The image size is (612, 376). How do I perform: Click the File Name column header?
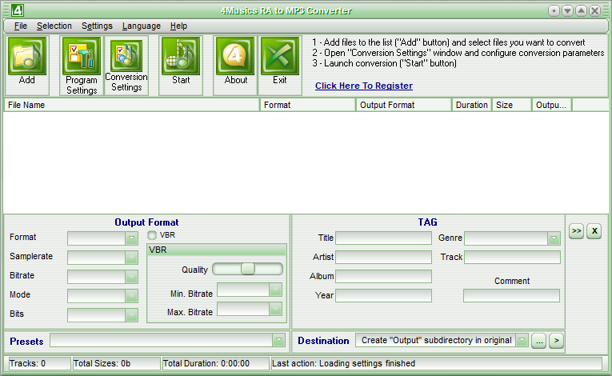[x=132, y=105]
